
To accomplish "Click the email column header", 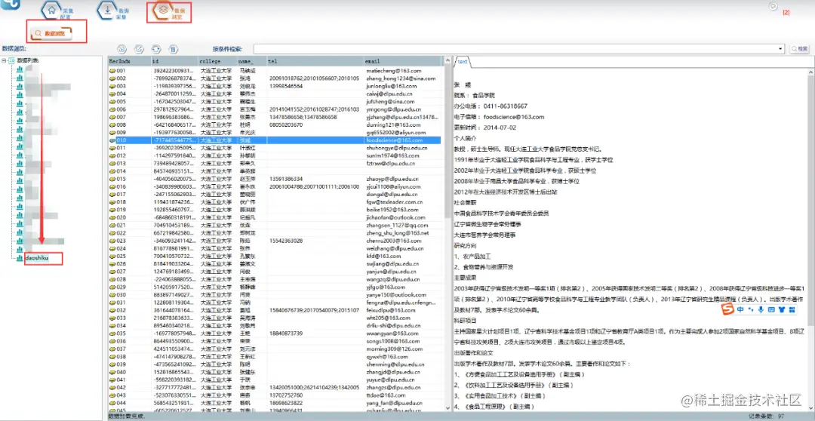I will tap(401, 61).
